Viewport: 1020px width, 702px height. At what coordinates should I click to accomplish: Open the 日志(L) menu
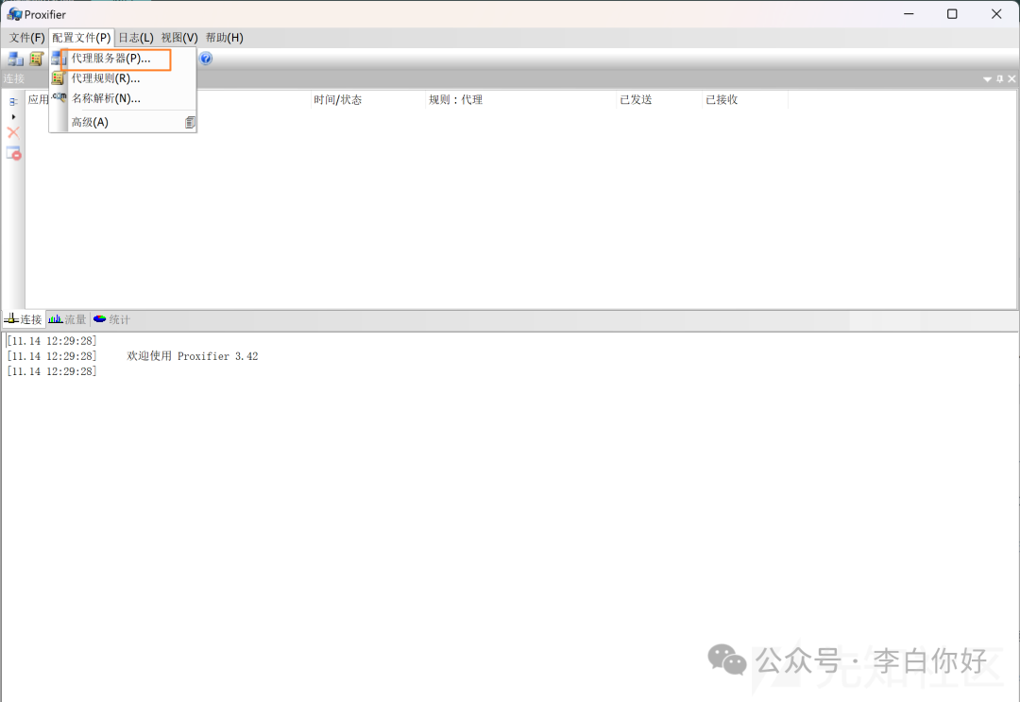tap(135, 38)
